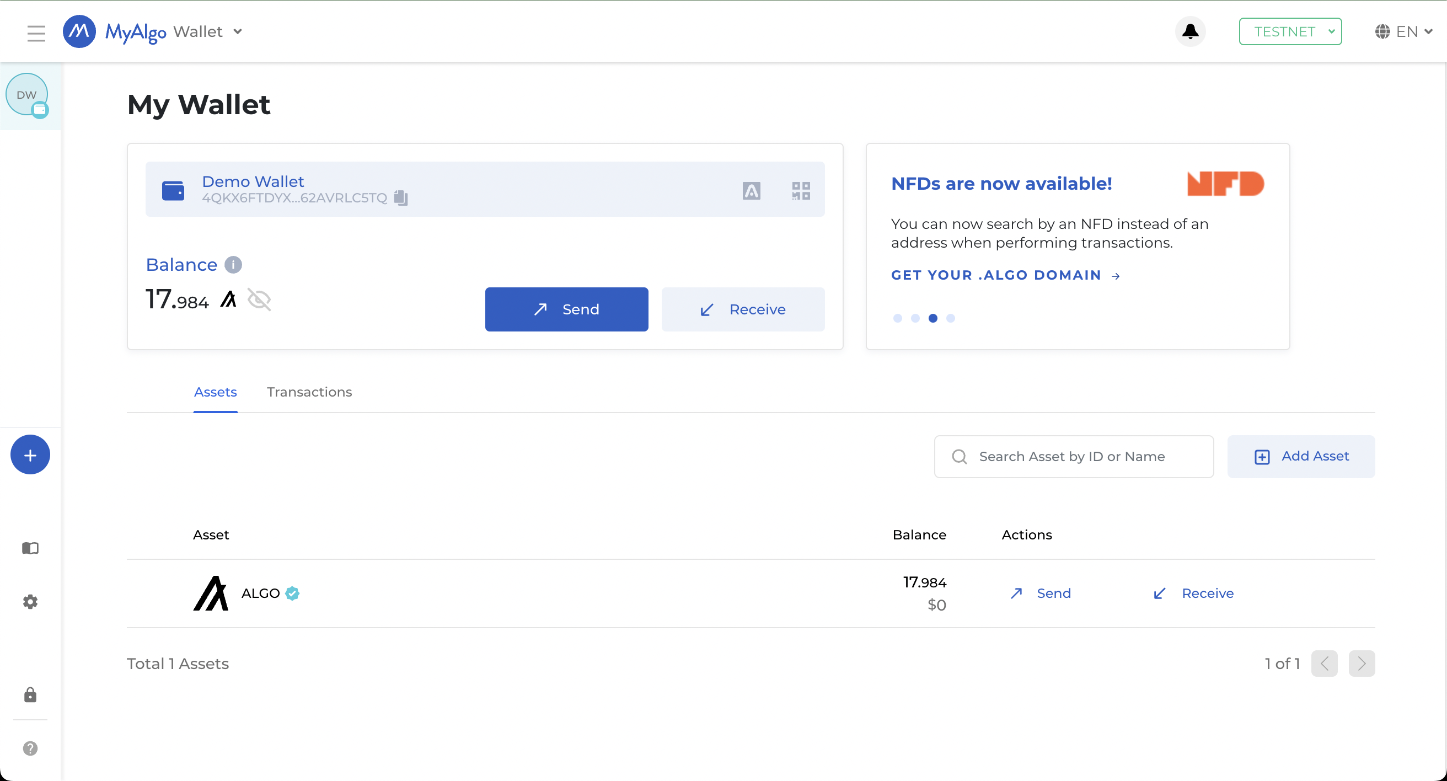This screenshot has height=781, width=1447.
Task: Click the search magnifier icon
Action: (x=960, y=457)
